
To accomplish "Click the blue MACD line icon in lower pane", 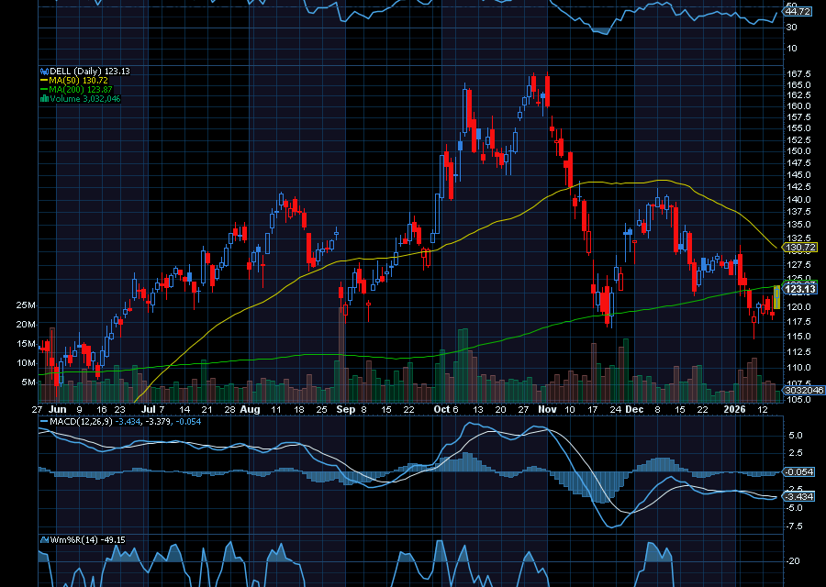I will 42,421.
